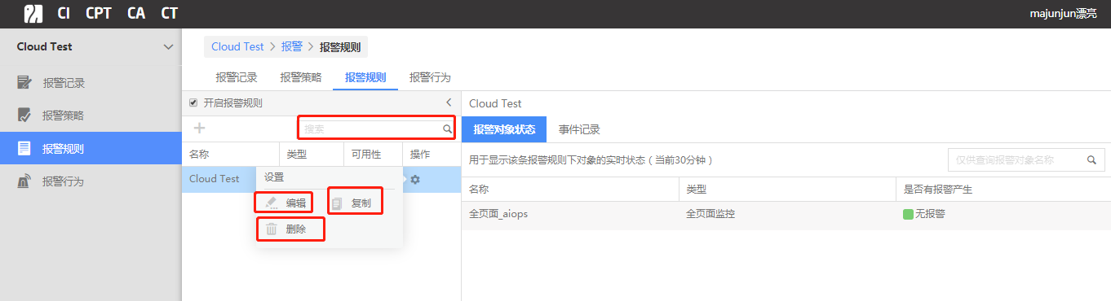Open the CA module
1111x301 pixels.
[x=136, y=14]
